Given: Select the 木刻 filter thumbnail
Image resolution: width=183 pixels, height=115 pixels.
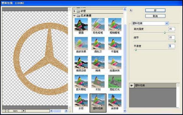Looking at the screenshot, I should [x=98, y=81].
